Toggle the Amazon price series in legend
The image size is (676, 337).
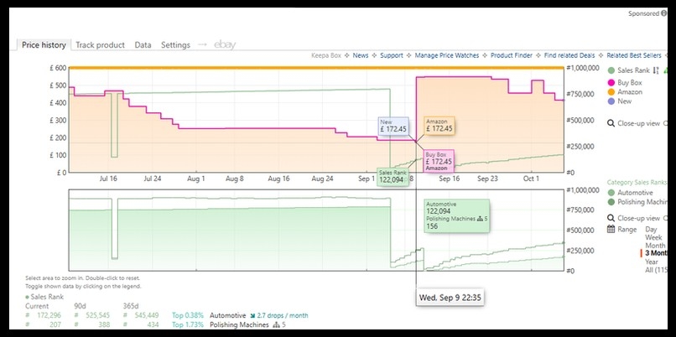(629, 92)
